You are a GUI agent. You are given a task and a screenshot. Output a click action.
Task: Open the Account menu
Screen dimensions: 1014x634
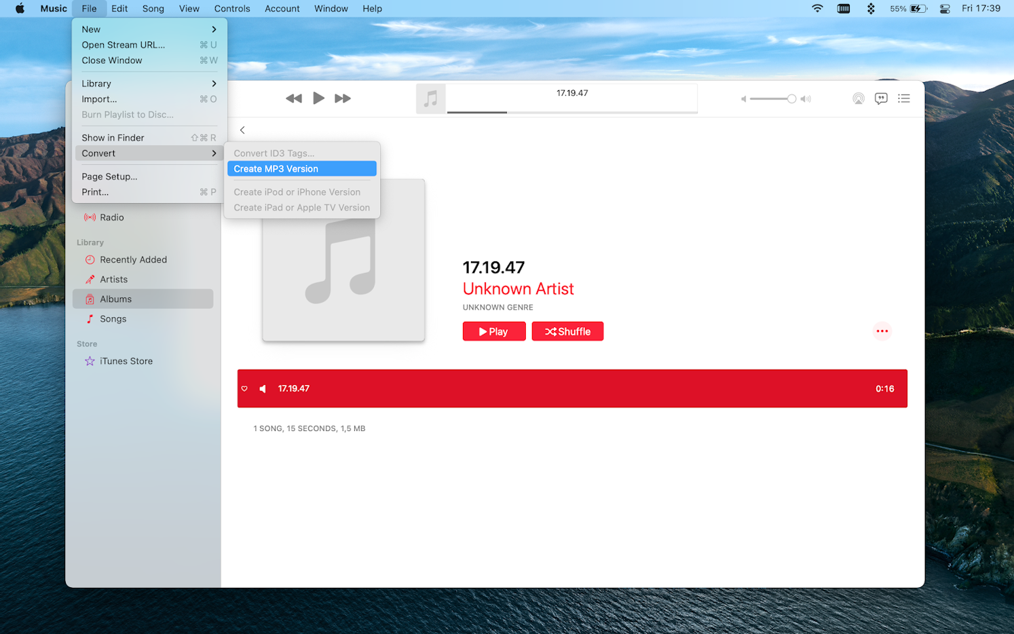[282, 8]
